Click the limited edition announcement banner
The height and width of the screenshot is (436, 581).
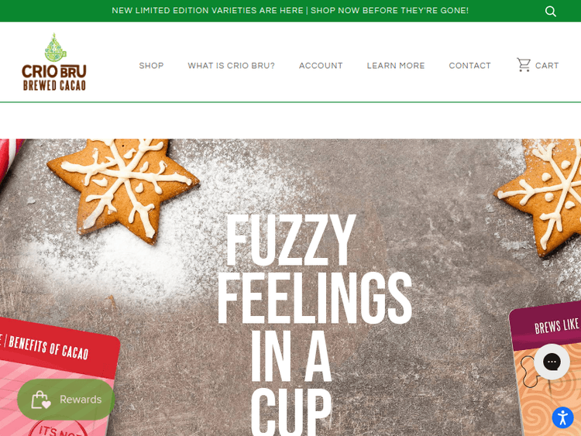(x=290, y=10)
